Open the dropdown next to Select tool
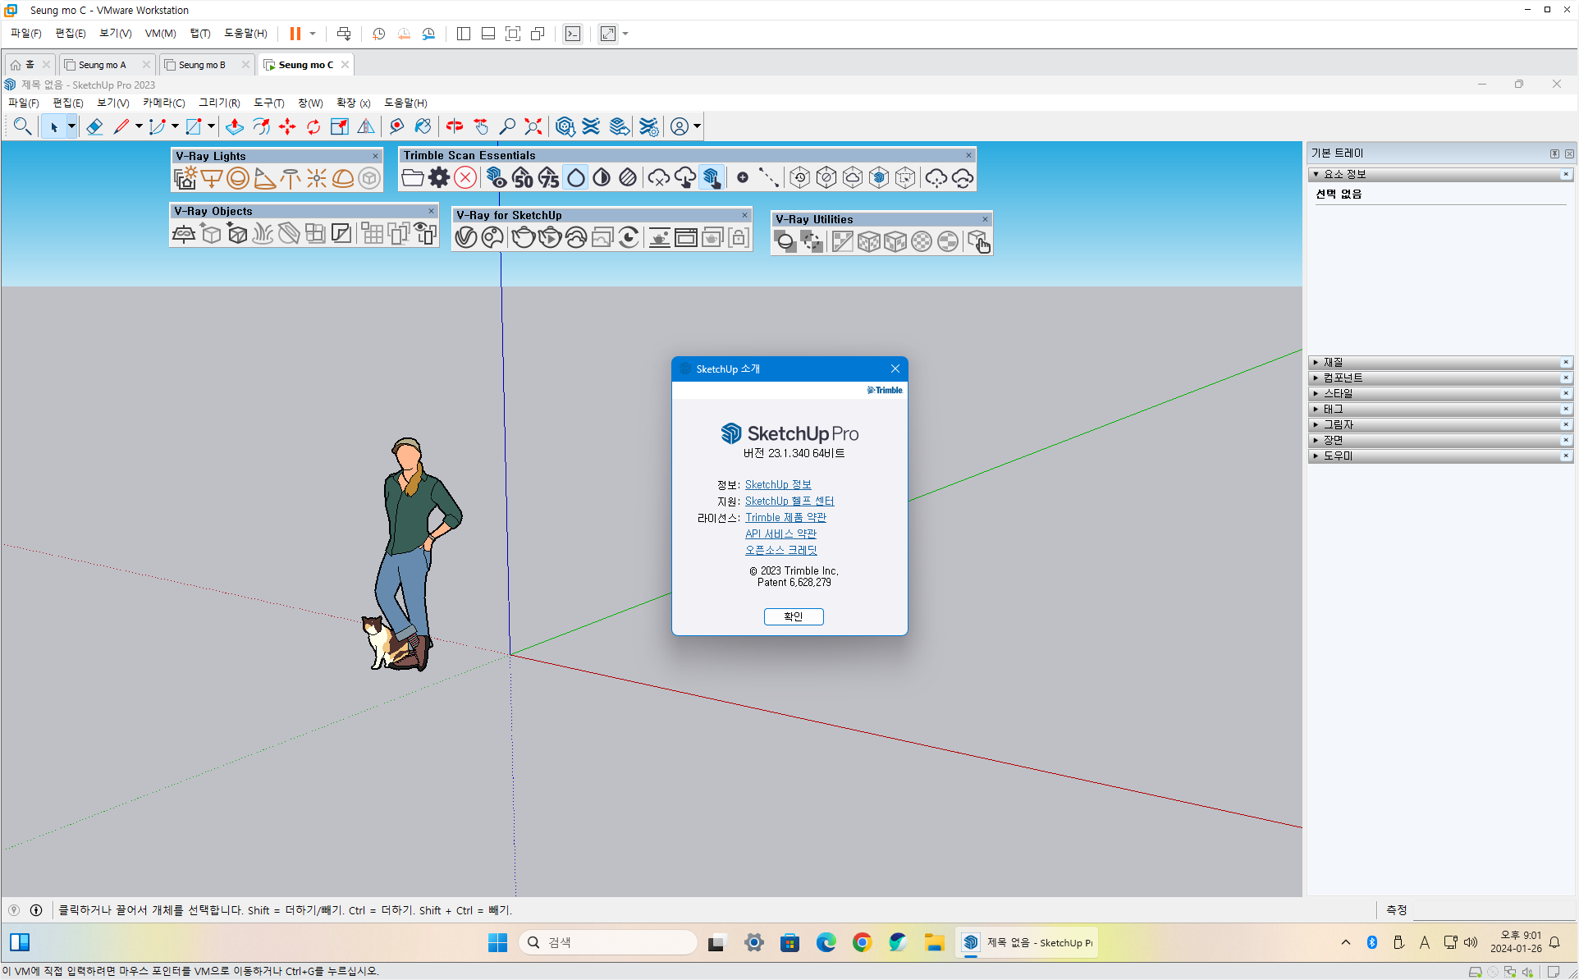This screenshot has width=1579, height=980. click(71, 126)
